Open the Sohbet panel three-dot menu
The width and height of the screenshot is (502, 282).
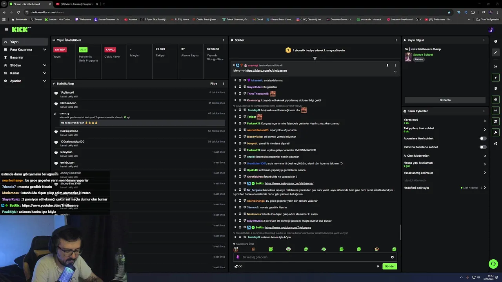click(x=396, y=40)
